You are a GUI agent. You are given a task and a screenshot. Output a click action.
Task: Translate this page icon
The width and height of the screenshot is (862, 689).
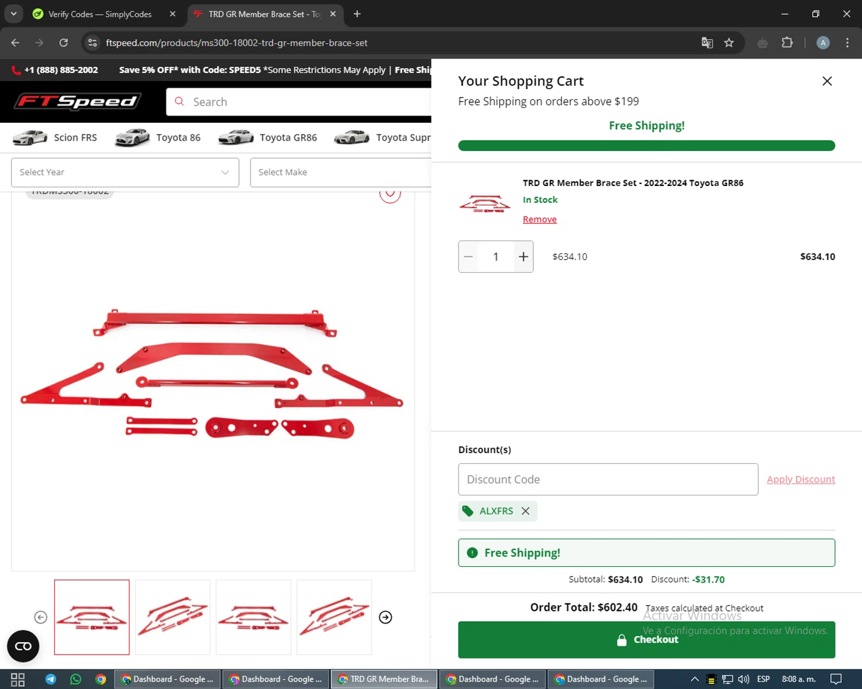(x=707, y=42)
